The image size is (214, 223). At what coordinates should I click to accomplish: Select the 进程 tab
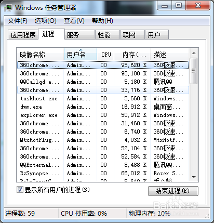tap(51, 34)
